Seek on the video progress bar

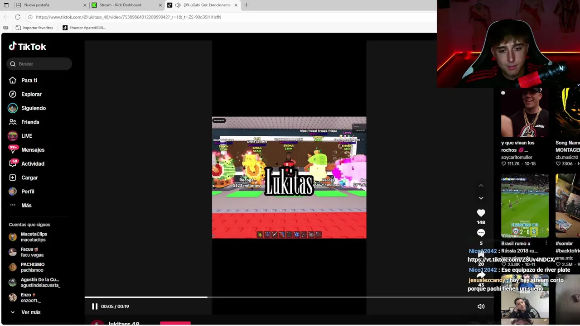[289, 297]
